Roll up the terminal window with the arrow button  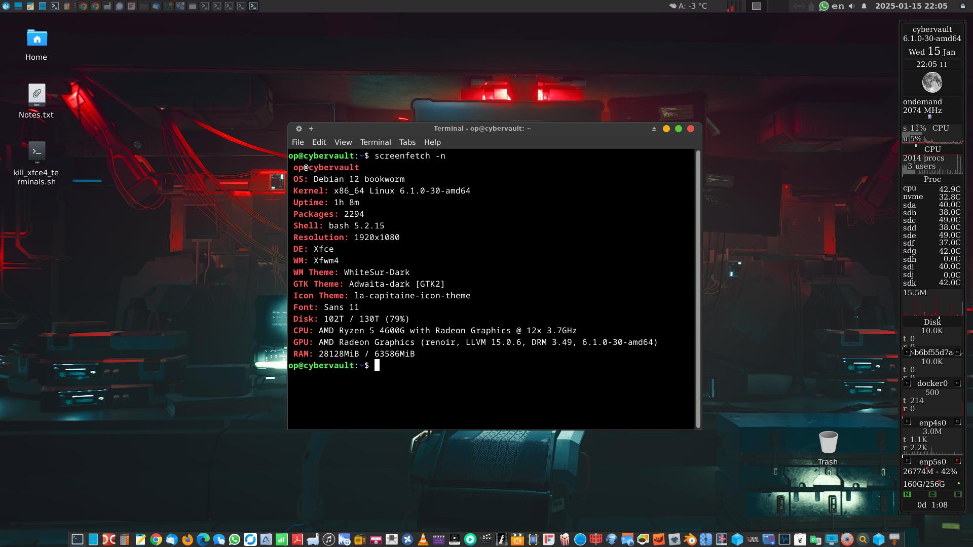point(654,129)
